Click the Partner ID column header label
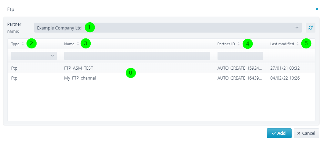Screen dimensions: 323x143 pyautogui.click(x=226, y=44)
